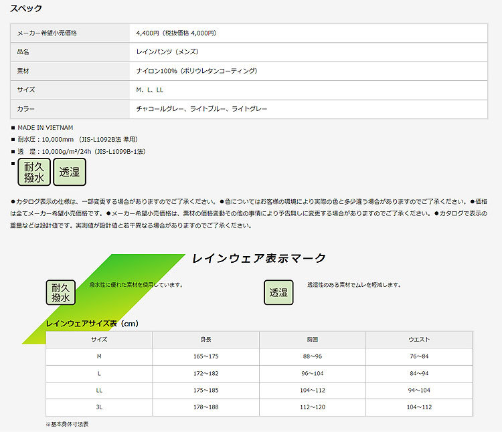The width and height of the screenshot is (502, 432).
Task: Select the 耐久撥水 icon in レインウェア表示マーク section
Action: tap(62, 292)
